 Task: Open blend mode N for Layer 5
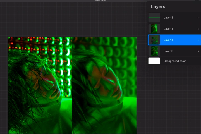tap(198, 51)
